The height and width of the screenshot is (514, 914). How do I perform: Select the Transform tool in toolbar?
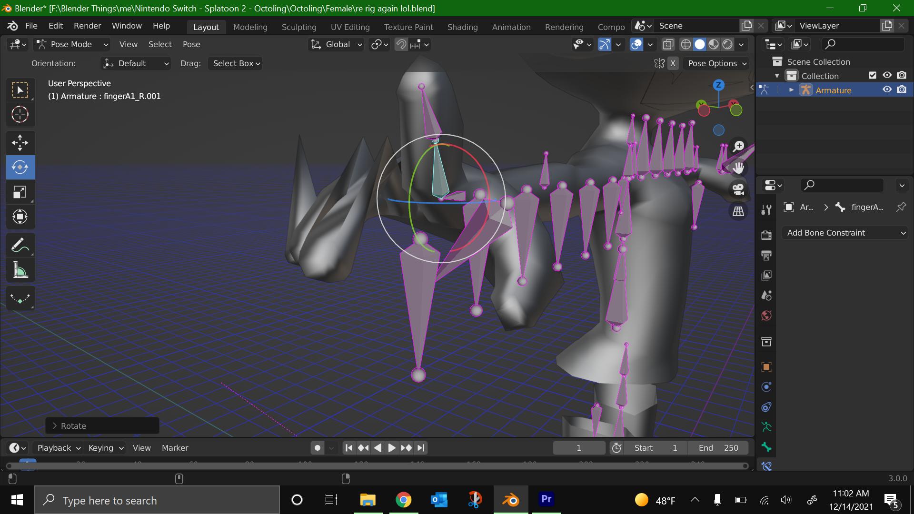click(20, 217)
